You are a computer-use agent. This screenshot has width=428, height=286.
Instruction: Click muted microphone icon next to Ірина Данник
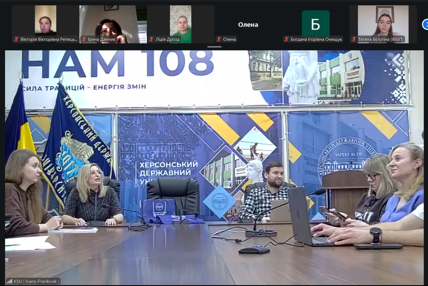coord(84,39)
